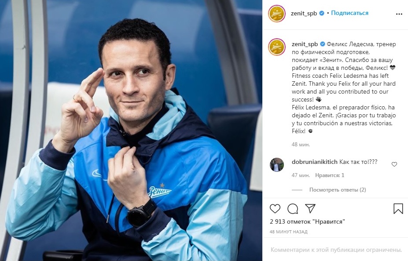Click the verified badge in the post header

[x=322, y=13]
